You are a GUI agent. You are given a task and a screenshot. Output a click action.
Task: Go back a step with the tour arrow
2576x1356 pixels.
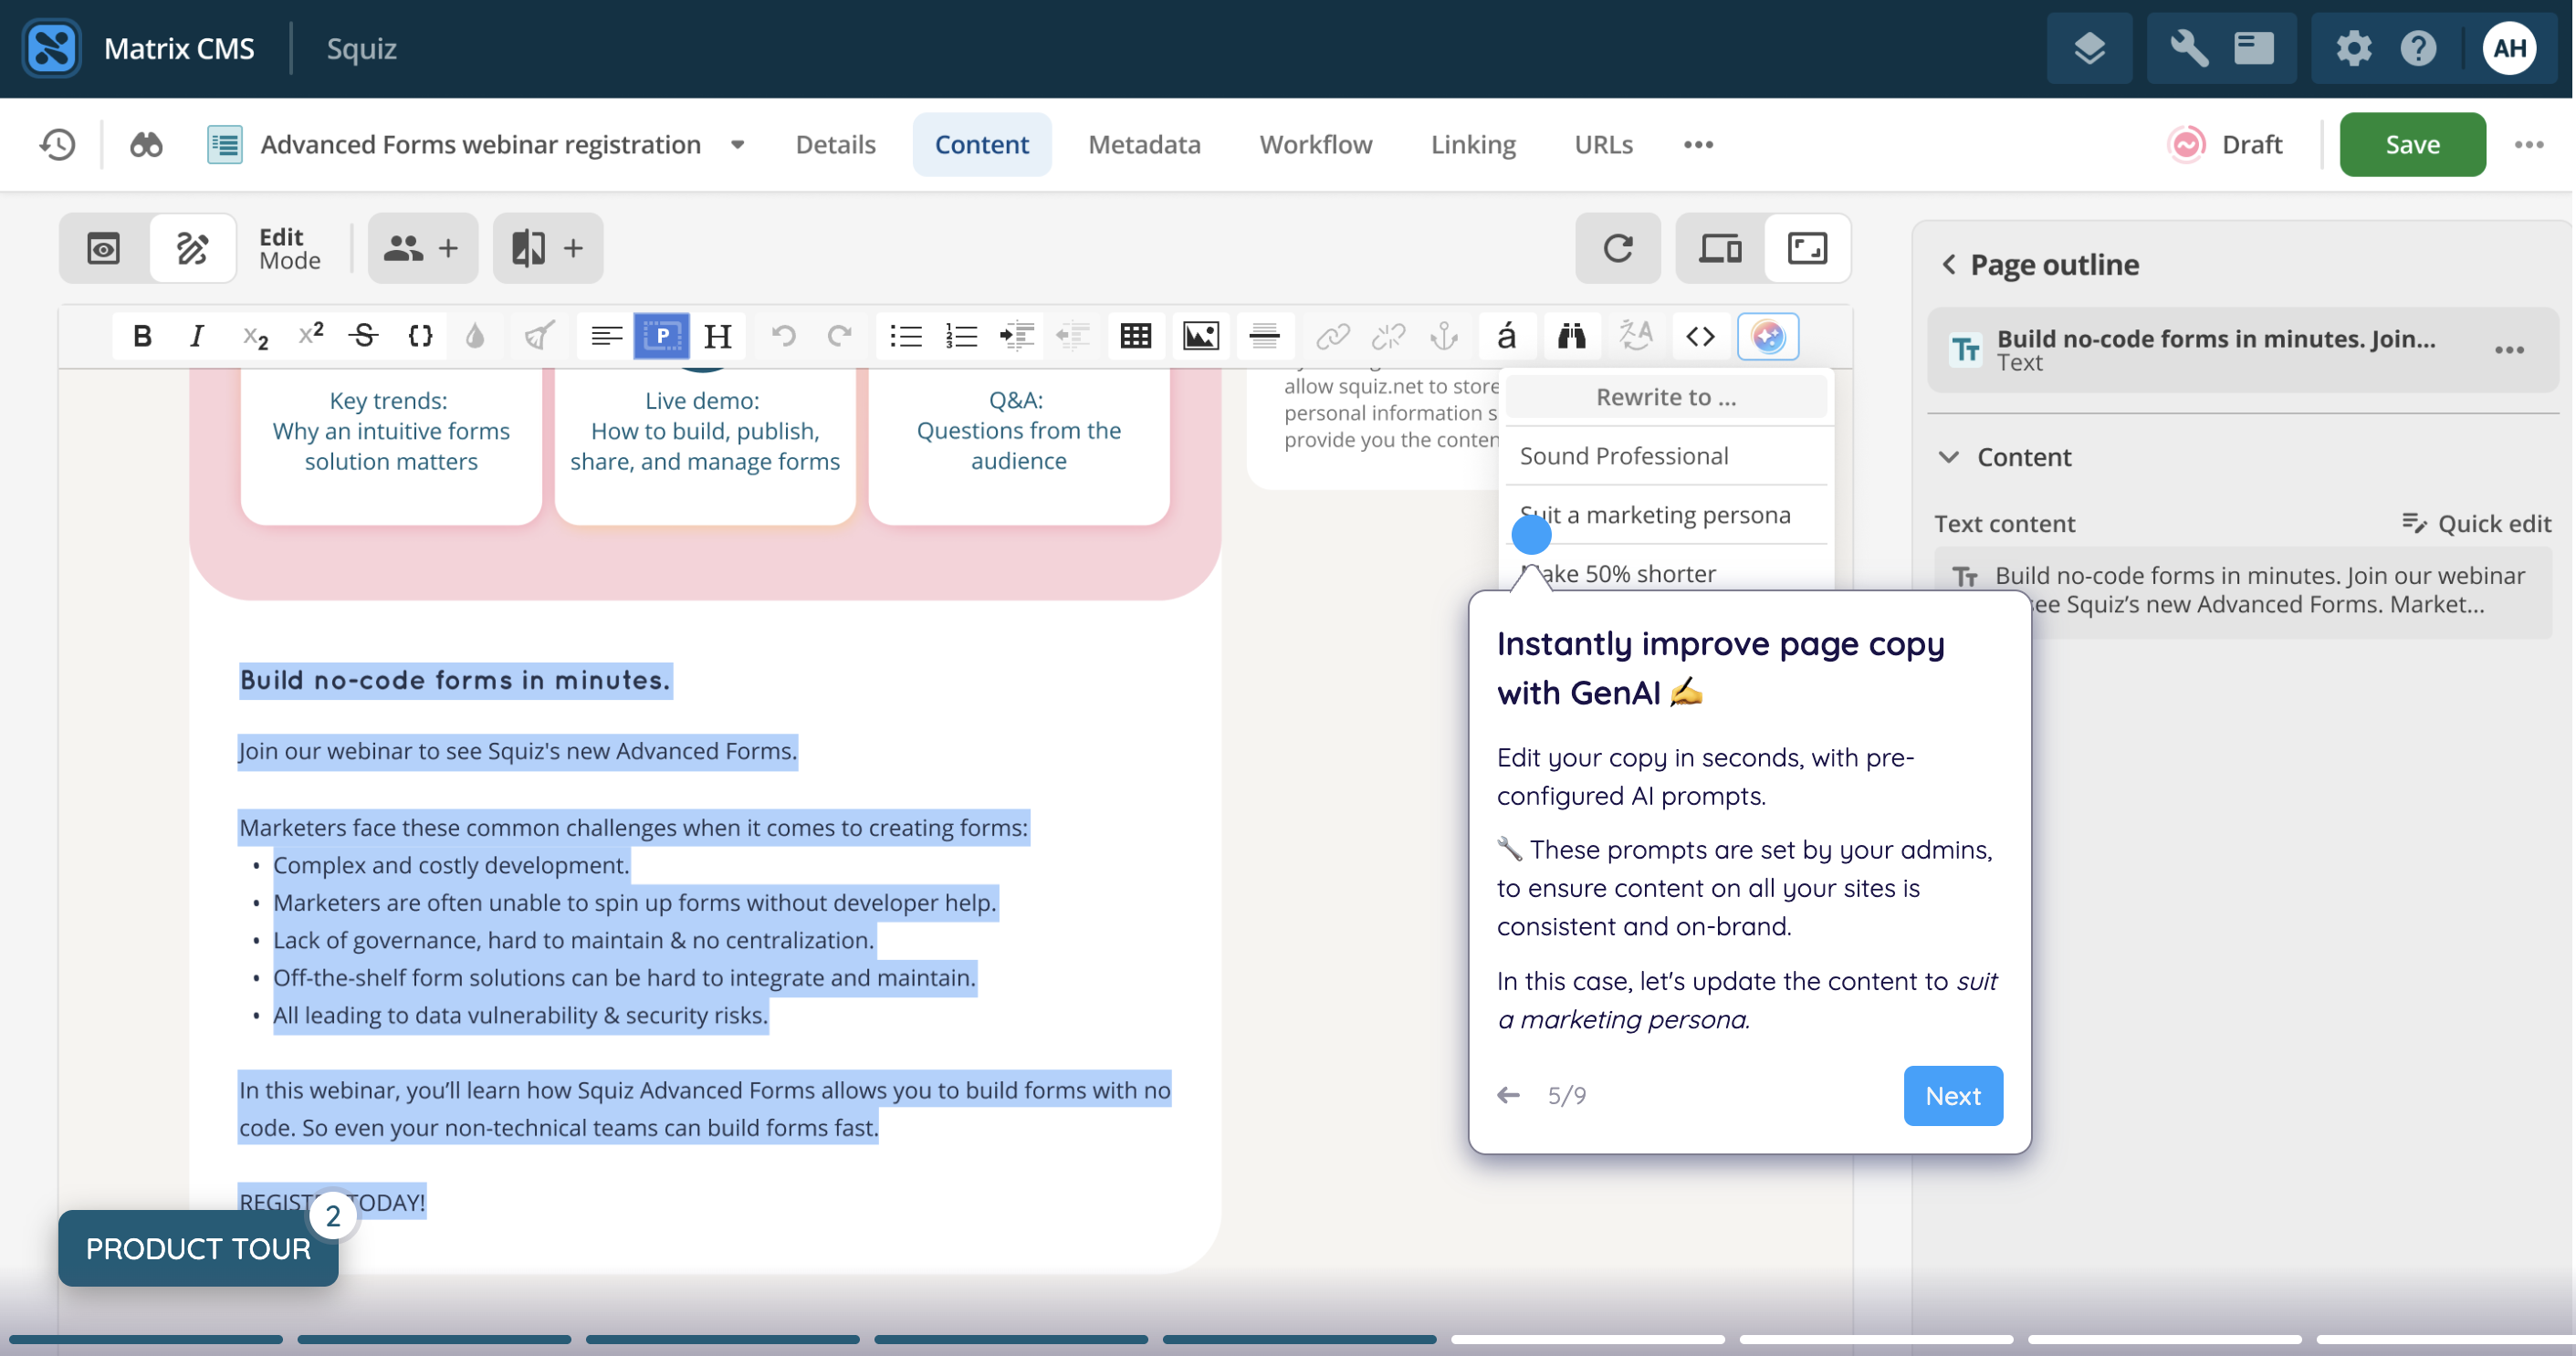pos(1508,1096)
